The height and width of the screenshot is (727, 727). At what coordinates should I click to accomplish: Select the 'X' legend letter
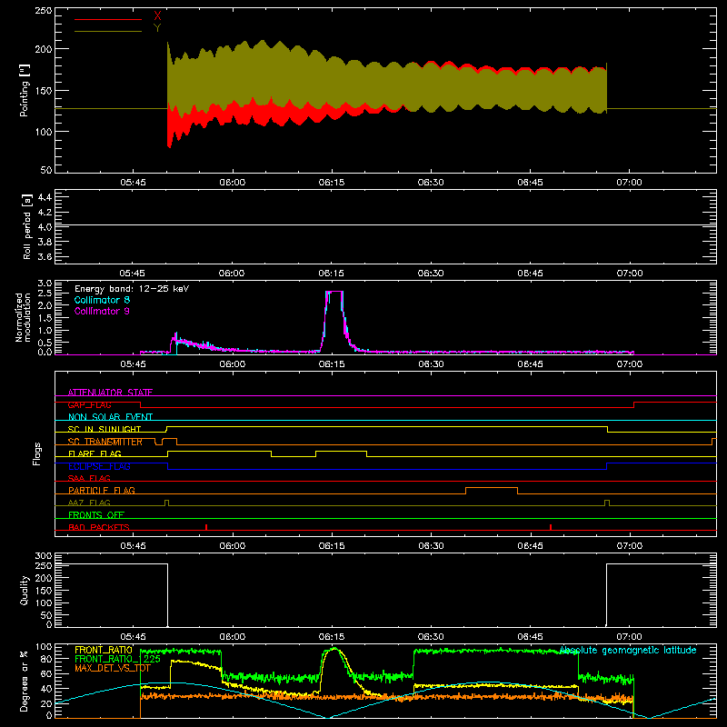click(x=157, y=16)
